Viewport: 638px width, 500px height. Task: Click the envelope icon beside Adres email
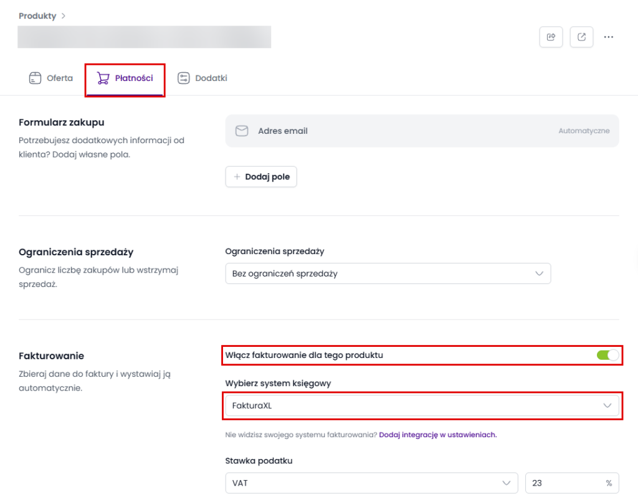tap(242, 131)
